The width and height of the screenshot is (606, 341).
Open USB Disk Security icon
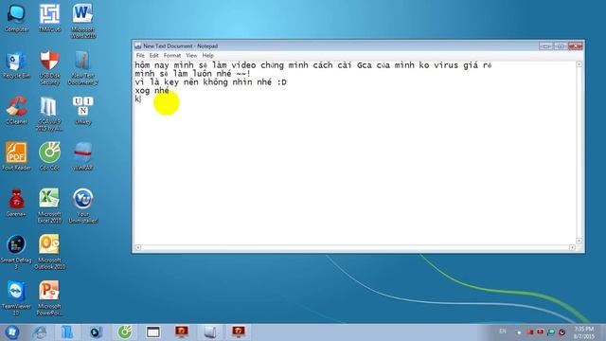49,68
